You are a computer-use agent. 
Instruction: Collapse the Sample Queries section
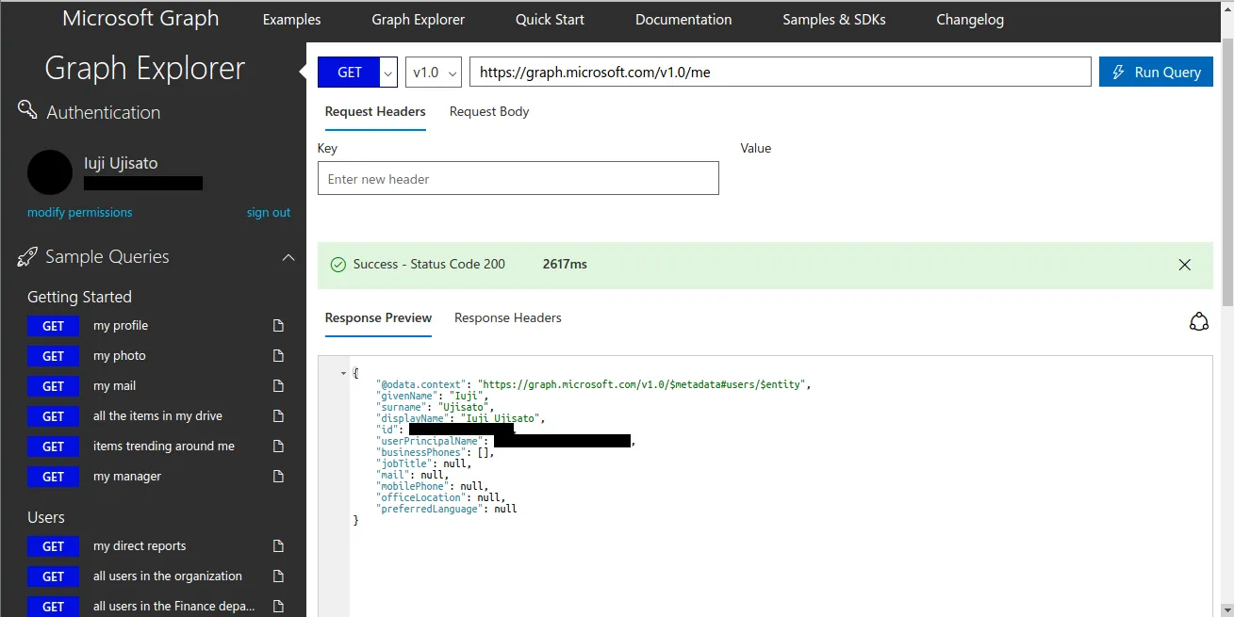click(288, 257)
